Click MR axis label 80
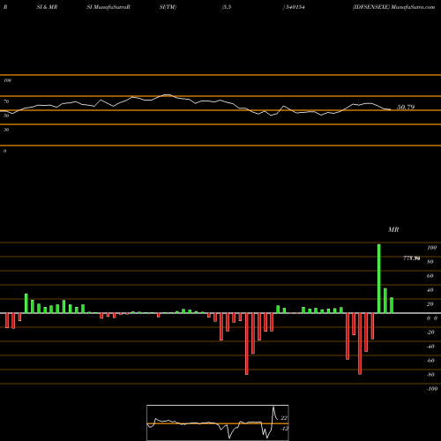The height and width of the screenshot is (441, 441). tap(430, 262)
